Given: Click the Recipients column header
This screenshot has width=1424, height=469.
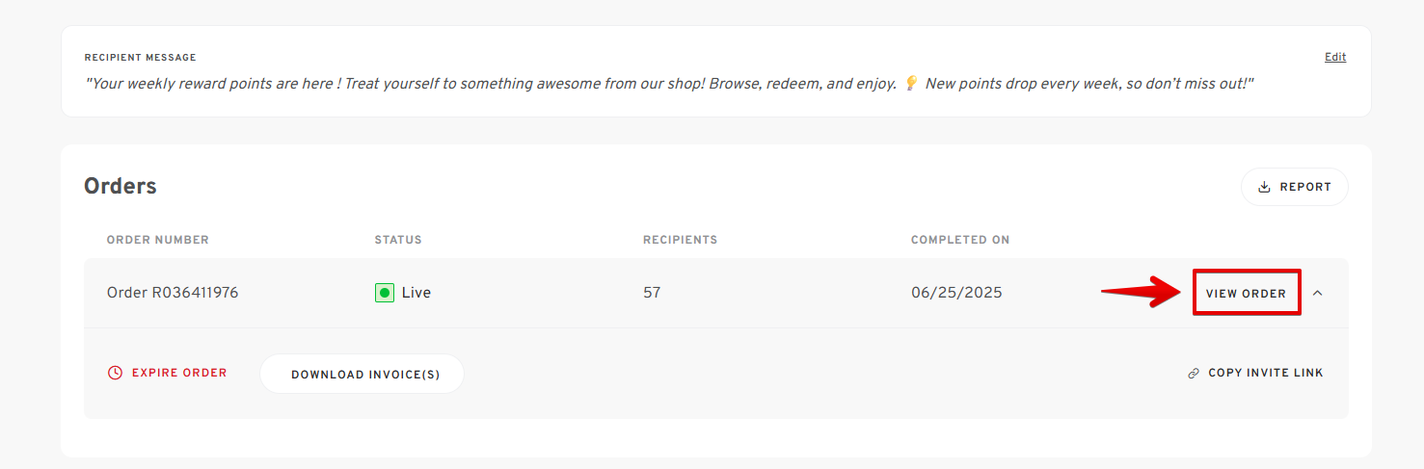Looking at the screenshot, I should pyautogui.click(x=681, y=240).
